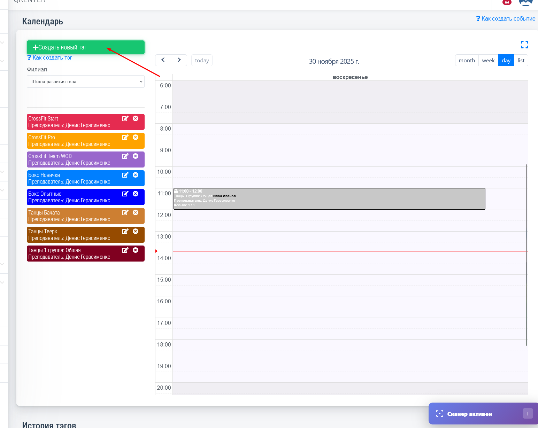
Task: Delete the Бокс Новички tag
Action: pos(136,175)
